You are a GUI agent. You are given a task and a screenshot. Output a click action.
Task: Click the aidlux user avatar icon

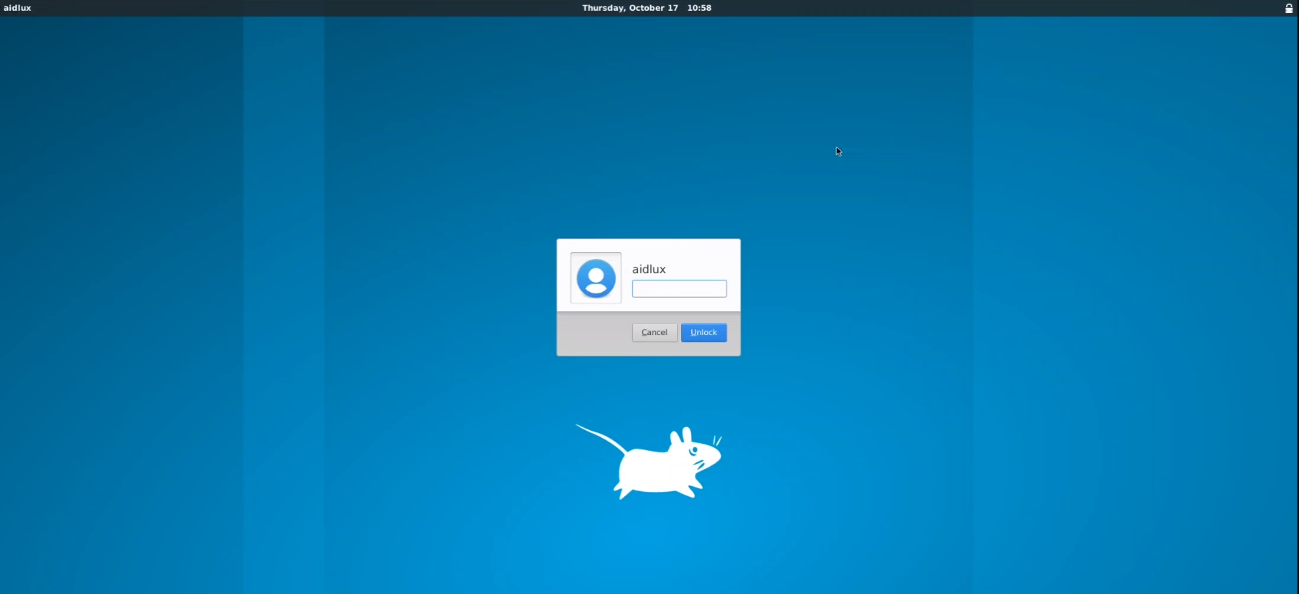tap(596, 278)
